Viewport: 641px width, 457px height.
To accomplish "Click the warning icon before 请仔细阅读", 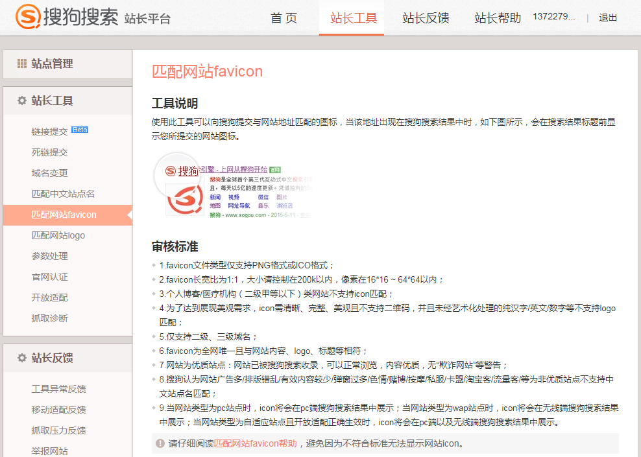I will tap(160, 443).
